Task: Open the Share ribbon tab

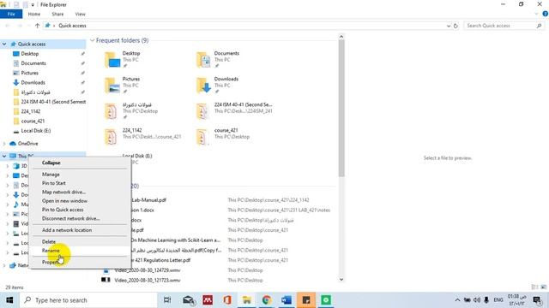Action: click(x=57, y=14)
